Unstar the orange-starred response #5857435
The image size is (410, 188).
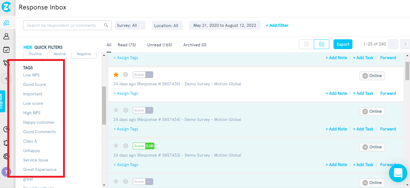116,75
